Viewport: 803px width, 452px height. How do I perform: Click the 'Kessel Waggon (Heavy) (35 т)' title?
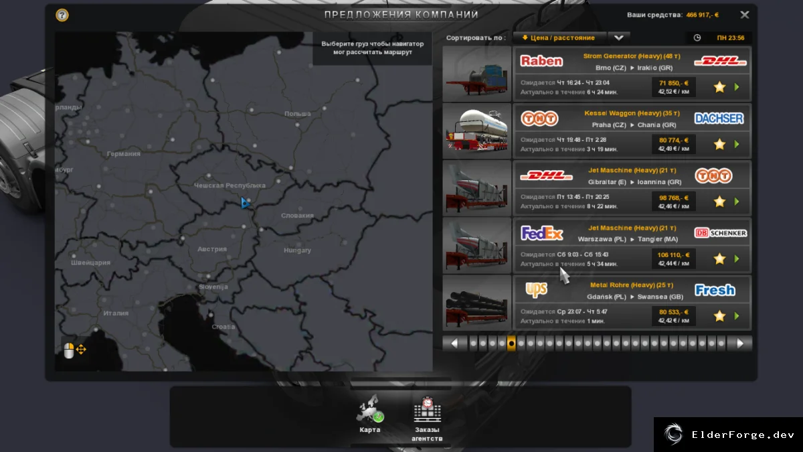pyautogui.click(x=632, y=113)
